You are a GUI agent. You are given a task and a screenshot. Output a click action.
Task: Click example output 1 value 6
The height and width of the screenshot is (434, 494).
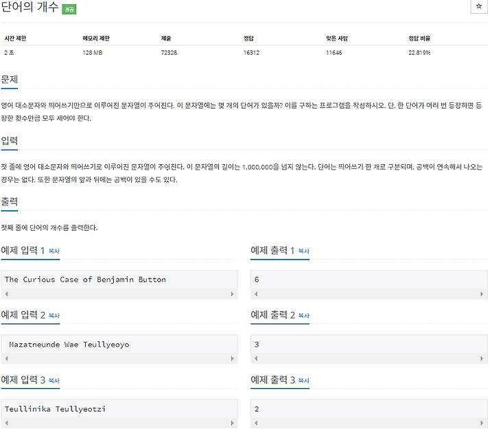click(x=257, y=279)
